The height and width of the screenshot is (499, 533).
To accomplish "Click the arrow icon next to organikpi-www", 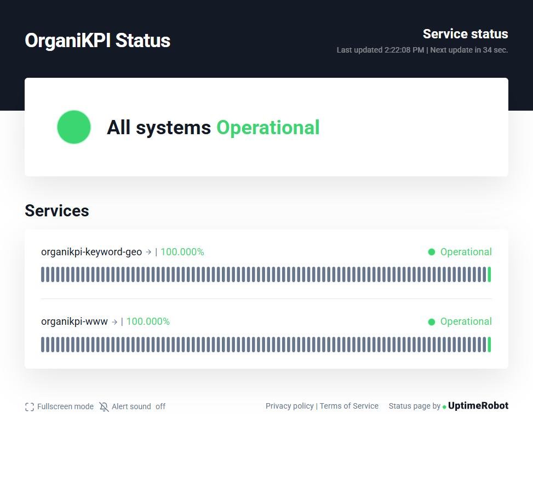I will 114,322.
